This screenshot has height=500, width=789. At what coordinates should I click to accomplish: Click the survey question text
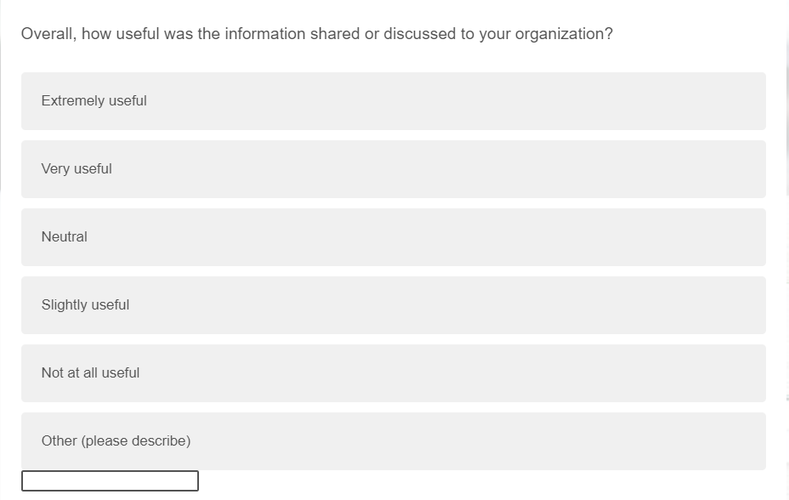click(316, 34)
